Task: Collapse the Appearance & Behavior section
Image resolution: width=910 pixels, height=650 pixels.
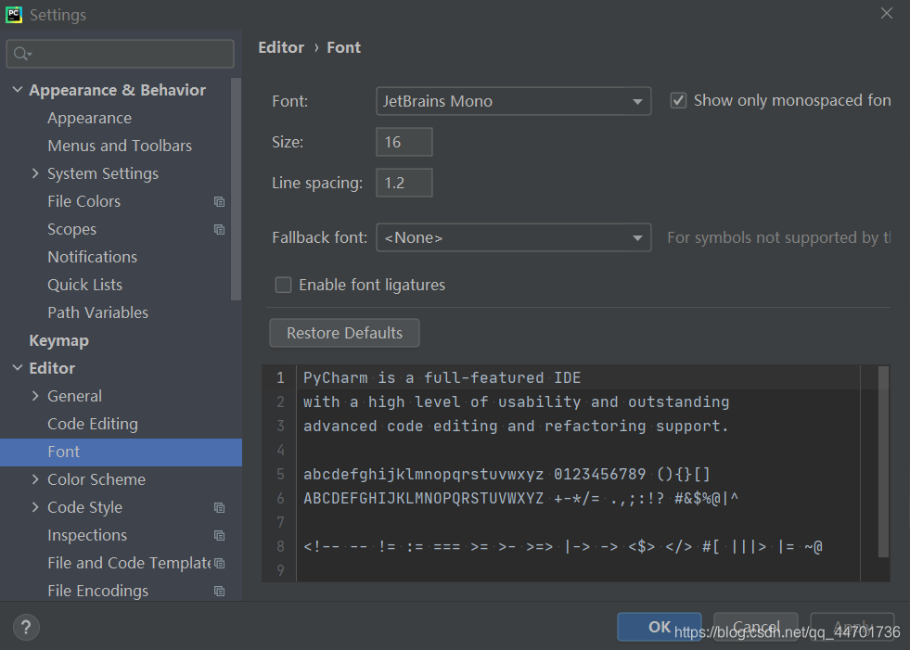Action: [x=18, y=90]
